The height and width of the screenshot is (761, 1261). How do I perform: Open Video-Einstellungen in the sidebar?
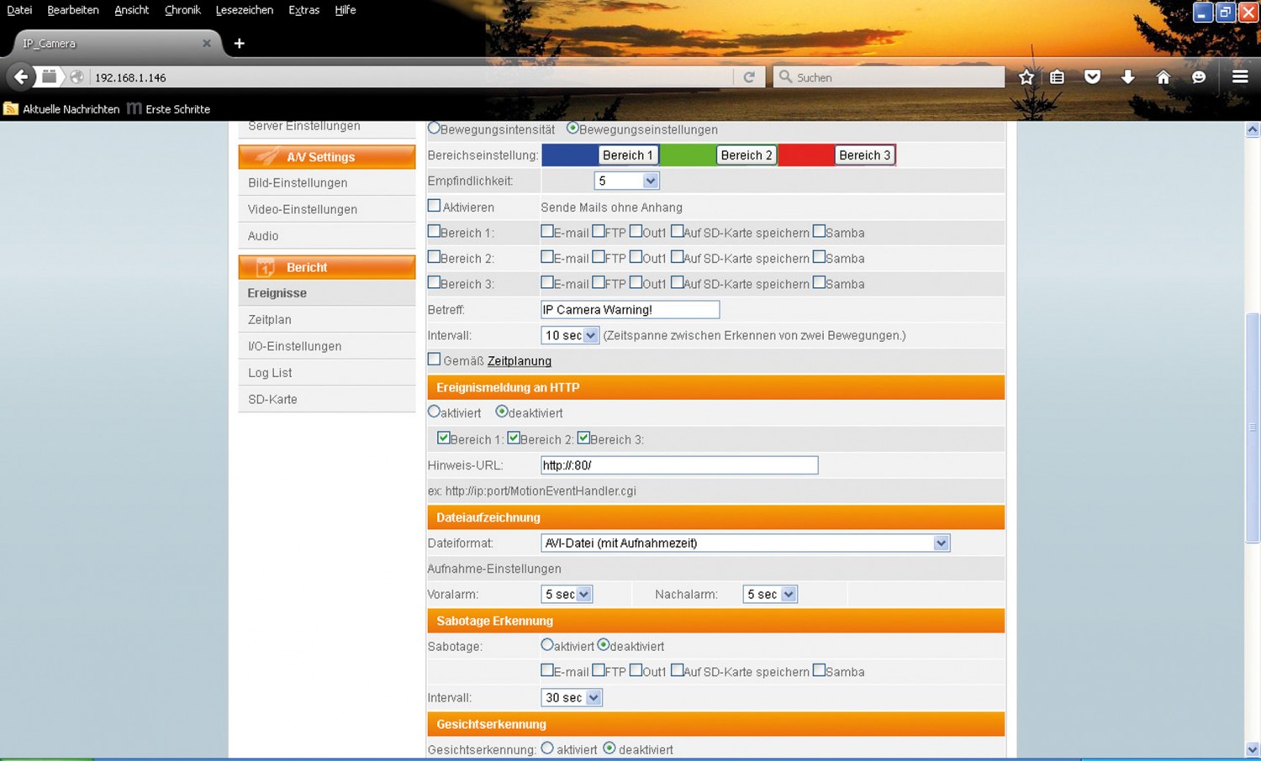pos(303,210)
